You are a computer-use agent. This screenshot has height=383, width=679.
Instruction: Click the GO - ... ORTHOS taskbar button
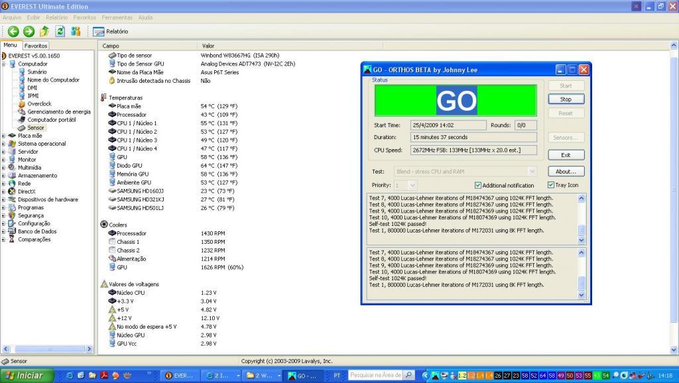tap(304, 376)
